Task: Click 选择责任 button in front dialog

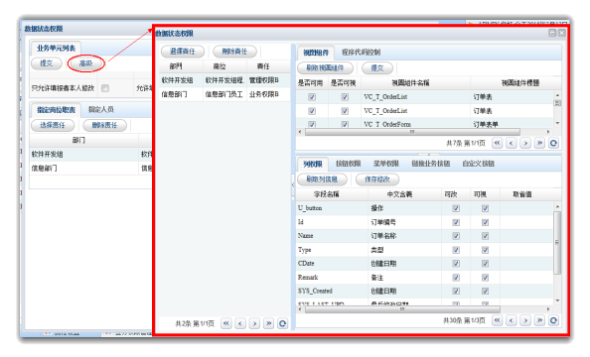Action: [183, 52]
